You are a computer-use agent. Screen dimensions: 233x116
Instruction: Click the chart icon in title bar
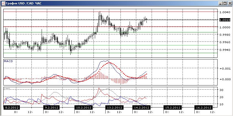[3, 3]
